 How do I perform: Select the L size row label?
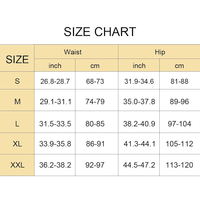(17, 124)
